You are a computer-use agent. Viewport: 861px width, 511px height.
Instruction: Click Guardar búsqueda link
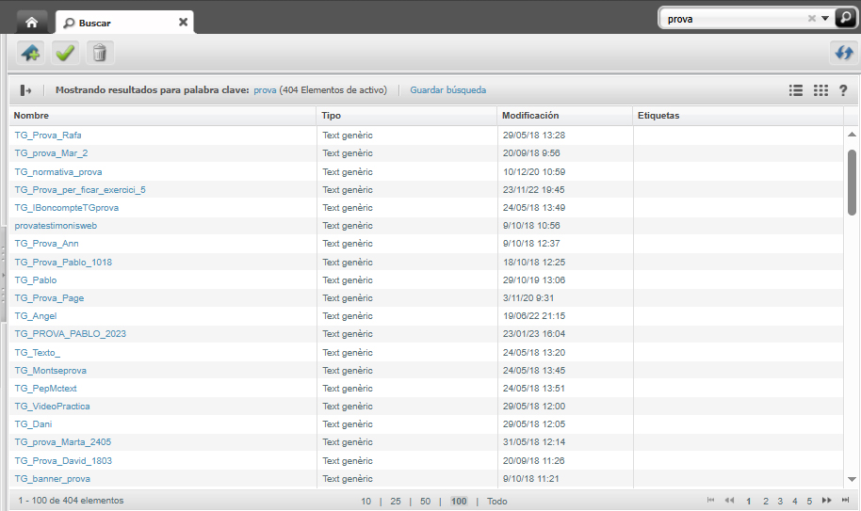(447, 90)
